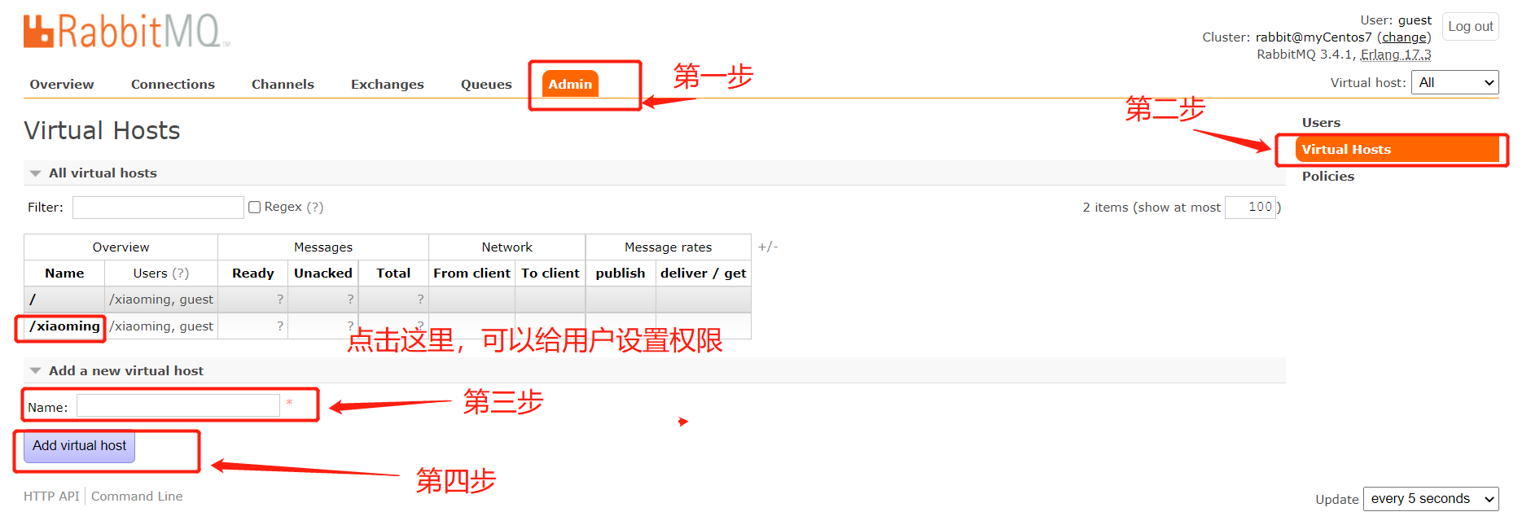Toggle table columns with +/-
Viewport: 1531px width, 525px height.
click(768, 247)
